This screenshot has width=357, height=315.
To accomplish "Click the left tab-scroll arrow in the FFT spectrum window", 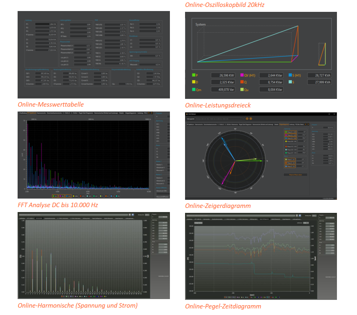I will (149, 113).
